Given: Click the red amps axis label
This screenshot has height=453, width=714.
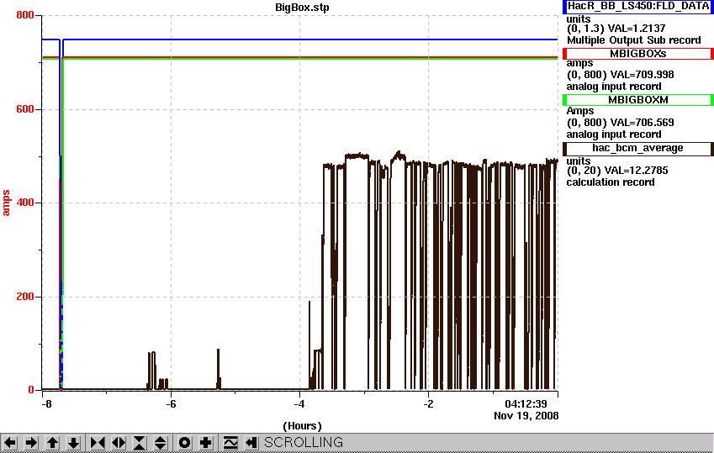Looking at the screenshot, I should (x=6, y=203).
